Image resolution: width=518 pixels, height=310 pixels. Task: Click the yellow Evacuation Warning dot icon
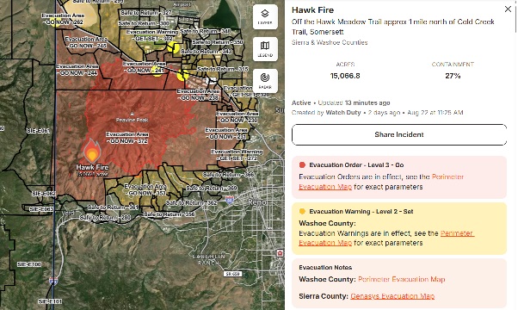point(302,212)
